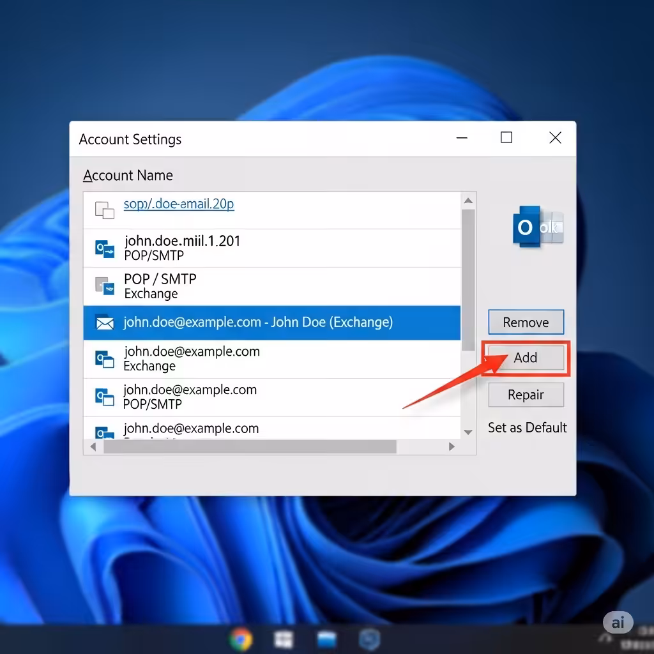Maximize the Account Settings window
Viewport: 654px width, 654px height.
(x=506, y=137)
